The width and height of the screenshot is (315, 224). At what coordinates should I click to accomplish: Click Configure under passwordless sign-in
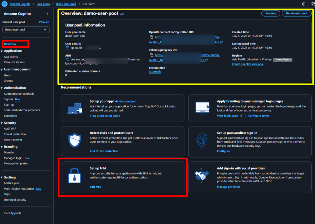click(x=223, y=151)
